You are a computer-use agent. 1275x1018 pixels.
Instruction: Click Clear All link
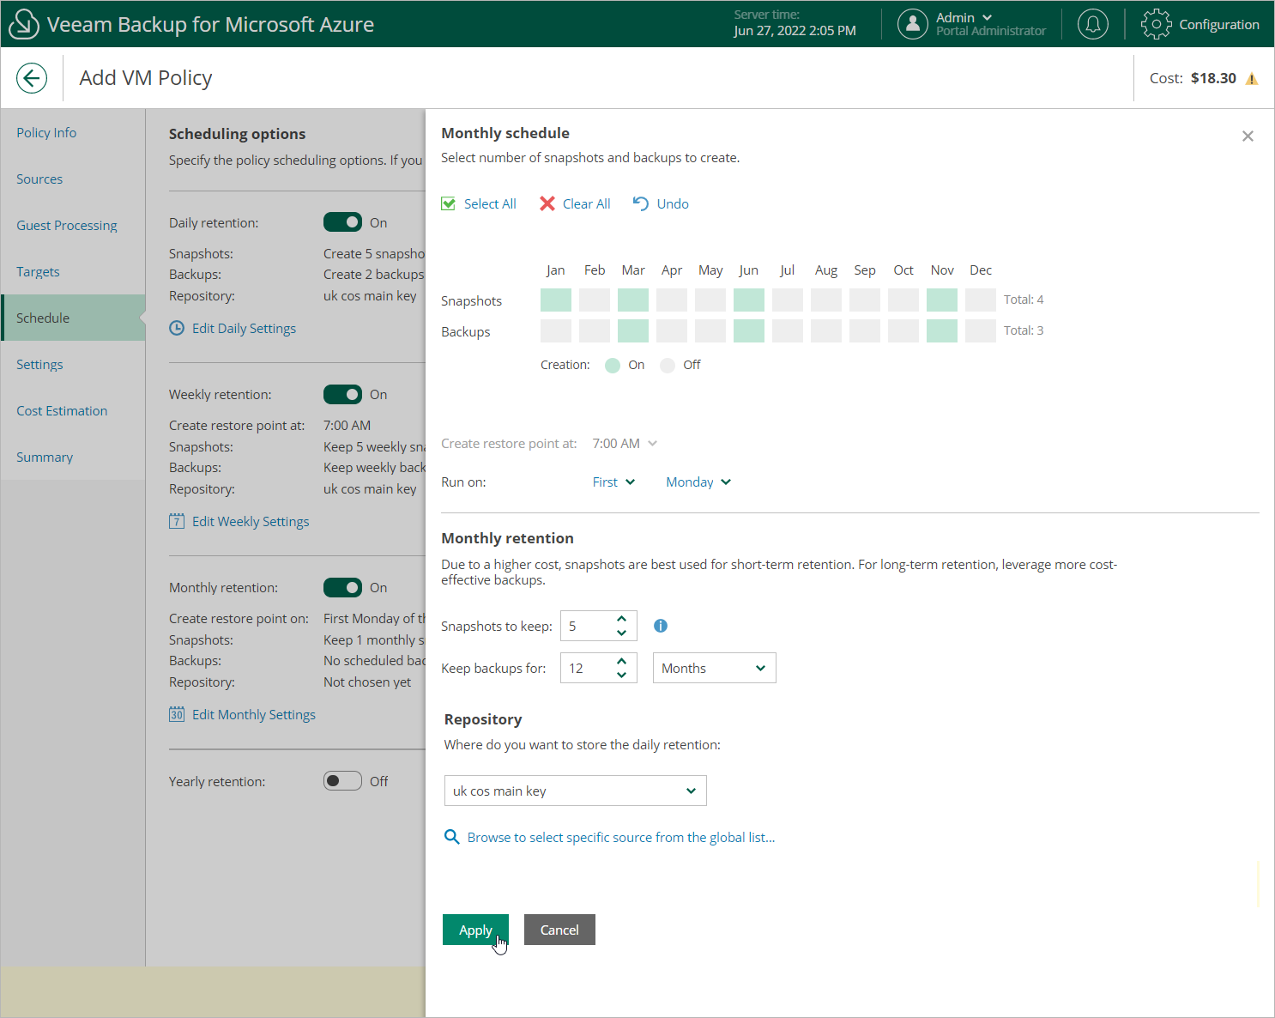[587, 203]
